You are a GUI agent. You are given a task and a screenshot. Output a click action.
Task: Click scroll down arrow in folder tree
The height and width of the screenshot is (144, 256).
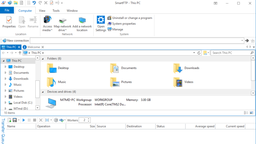pyautogui.click(x=37, y=108)
